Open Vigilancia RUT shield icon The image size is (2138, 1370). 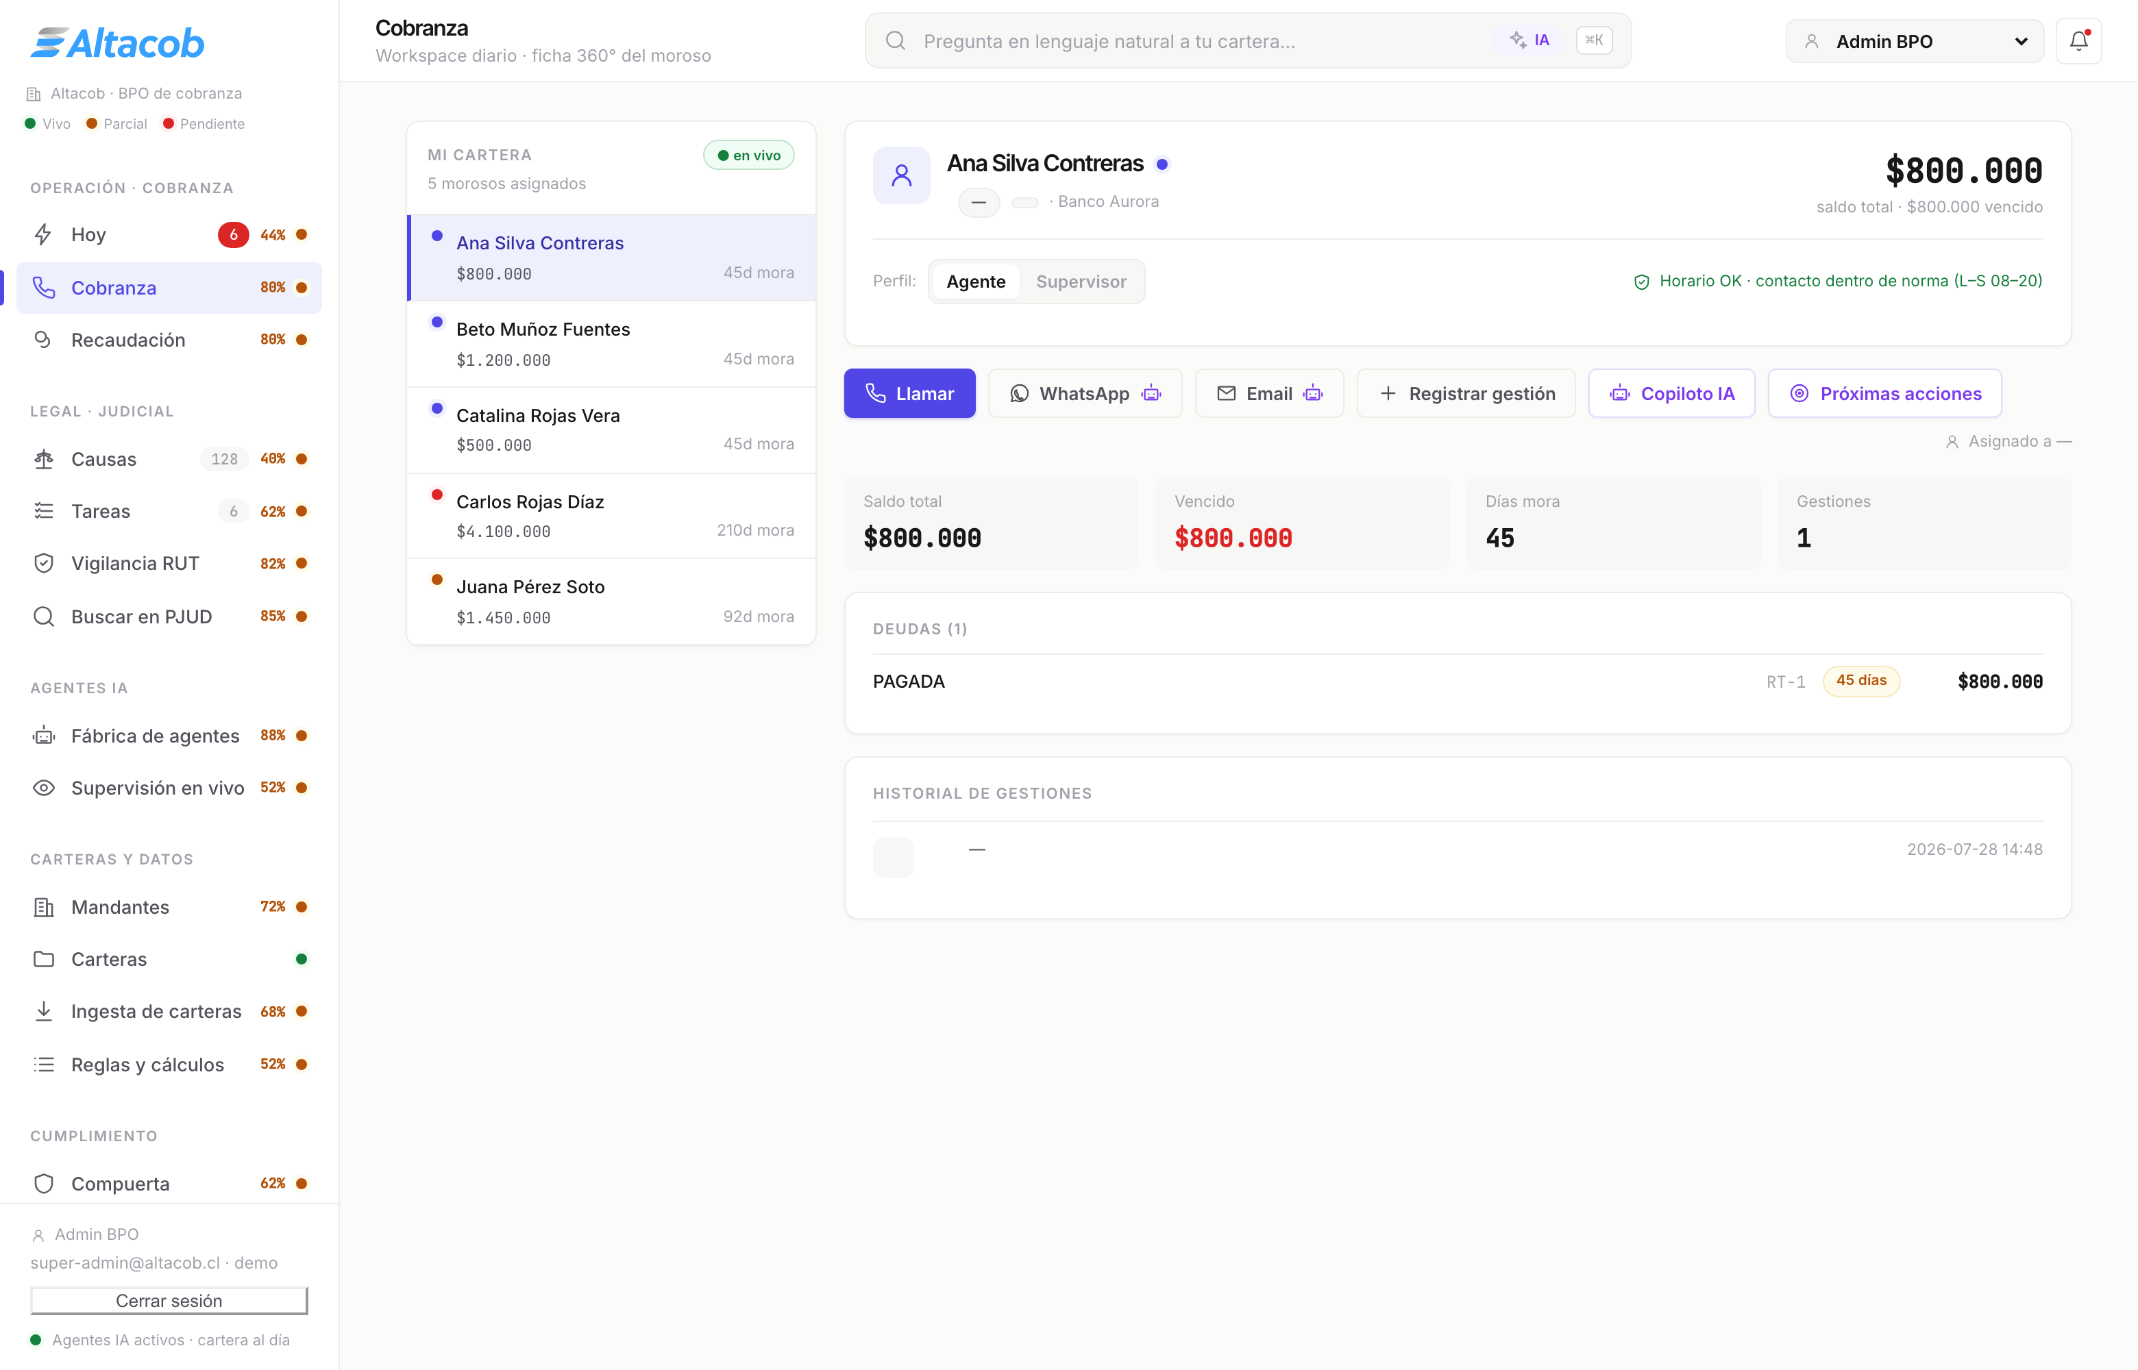coord(44,563)
